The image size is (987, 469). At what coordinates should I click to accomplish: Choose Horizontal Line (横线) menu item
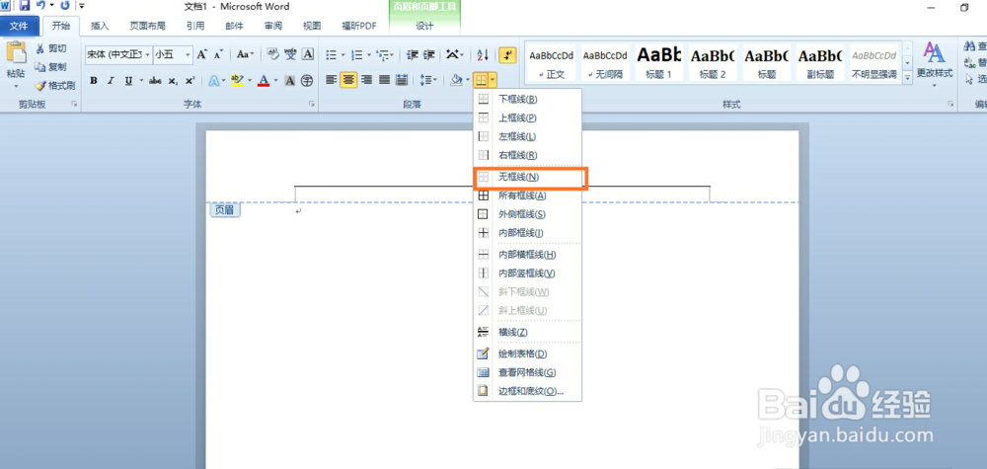coord(527,332)
